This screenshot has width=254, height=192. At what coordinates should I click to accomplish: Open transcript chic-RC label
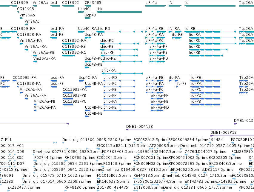point(107,41)
